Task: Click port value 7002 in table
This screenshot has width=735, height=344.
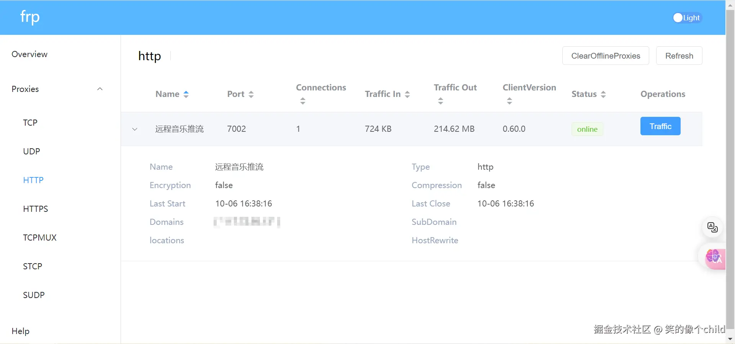Action: click(237, 129)
